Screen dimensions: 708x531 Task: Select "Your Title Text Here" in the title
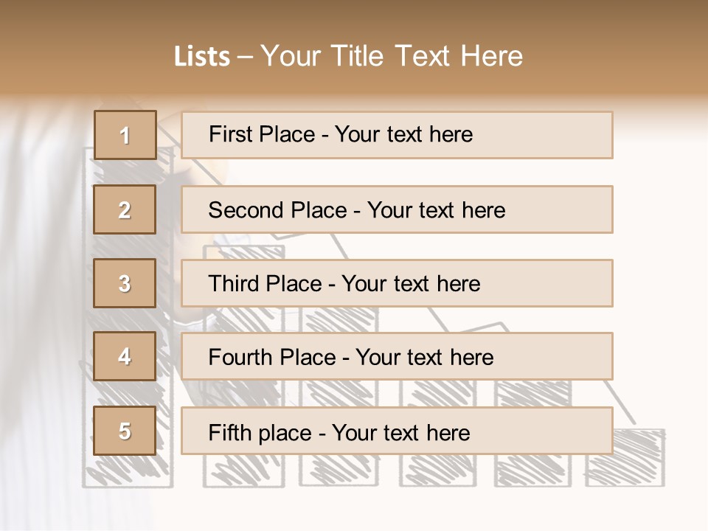coord(392,56)
